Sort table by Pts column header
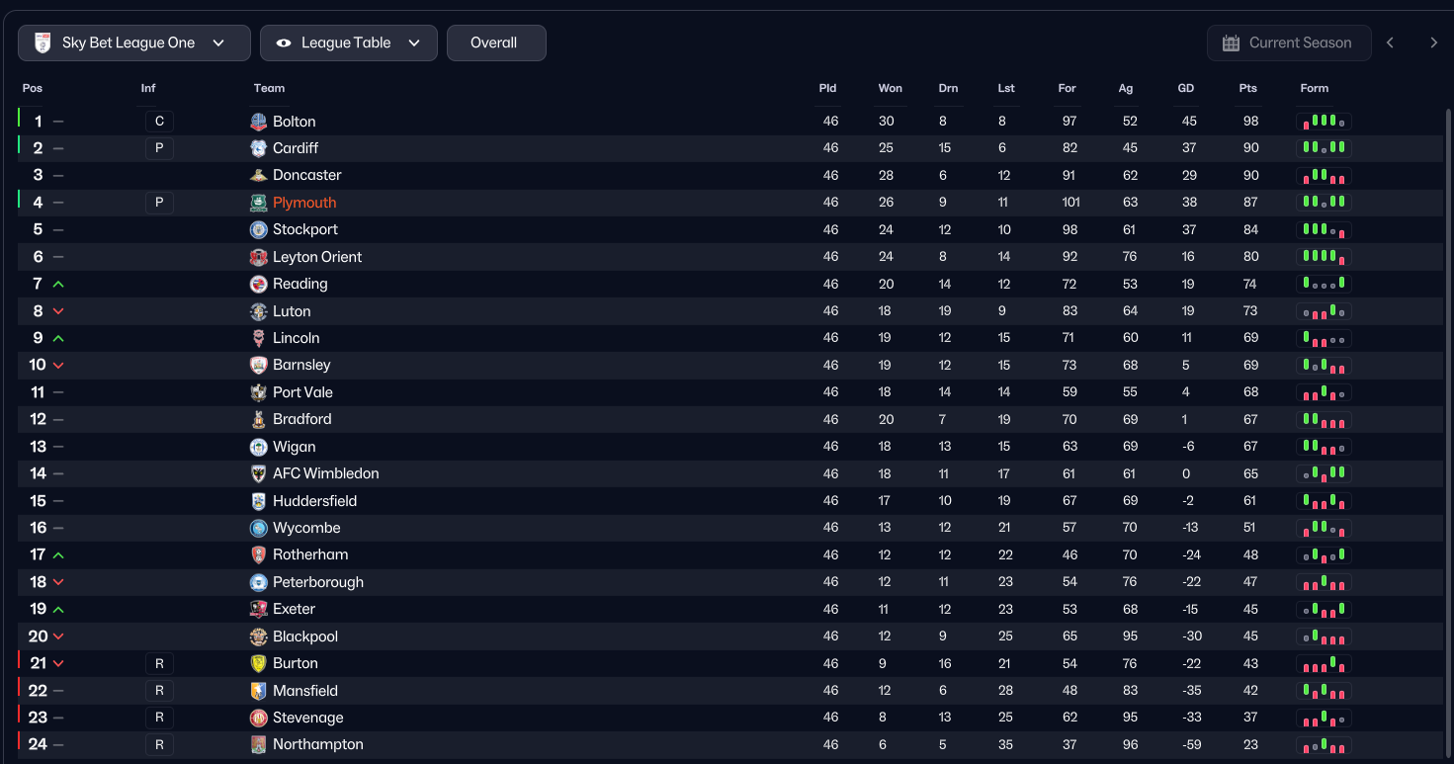This screenshot has height=764, width=1454. pyautogui.click(x=1247, y=88)
